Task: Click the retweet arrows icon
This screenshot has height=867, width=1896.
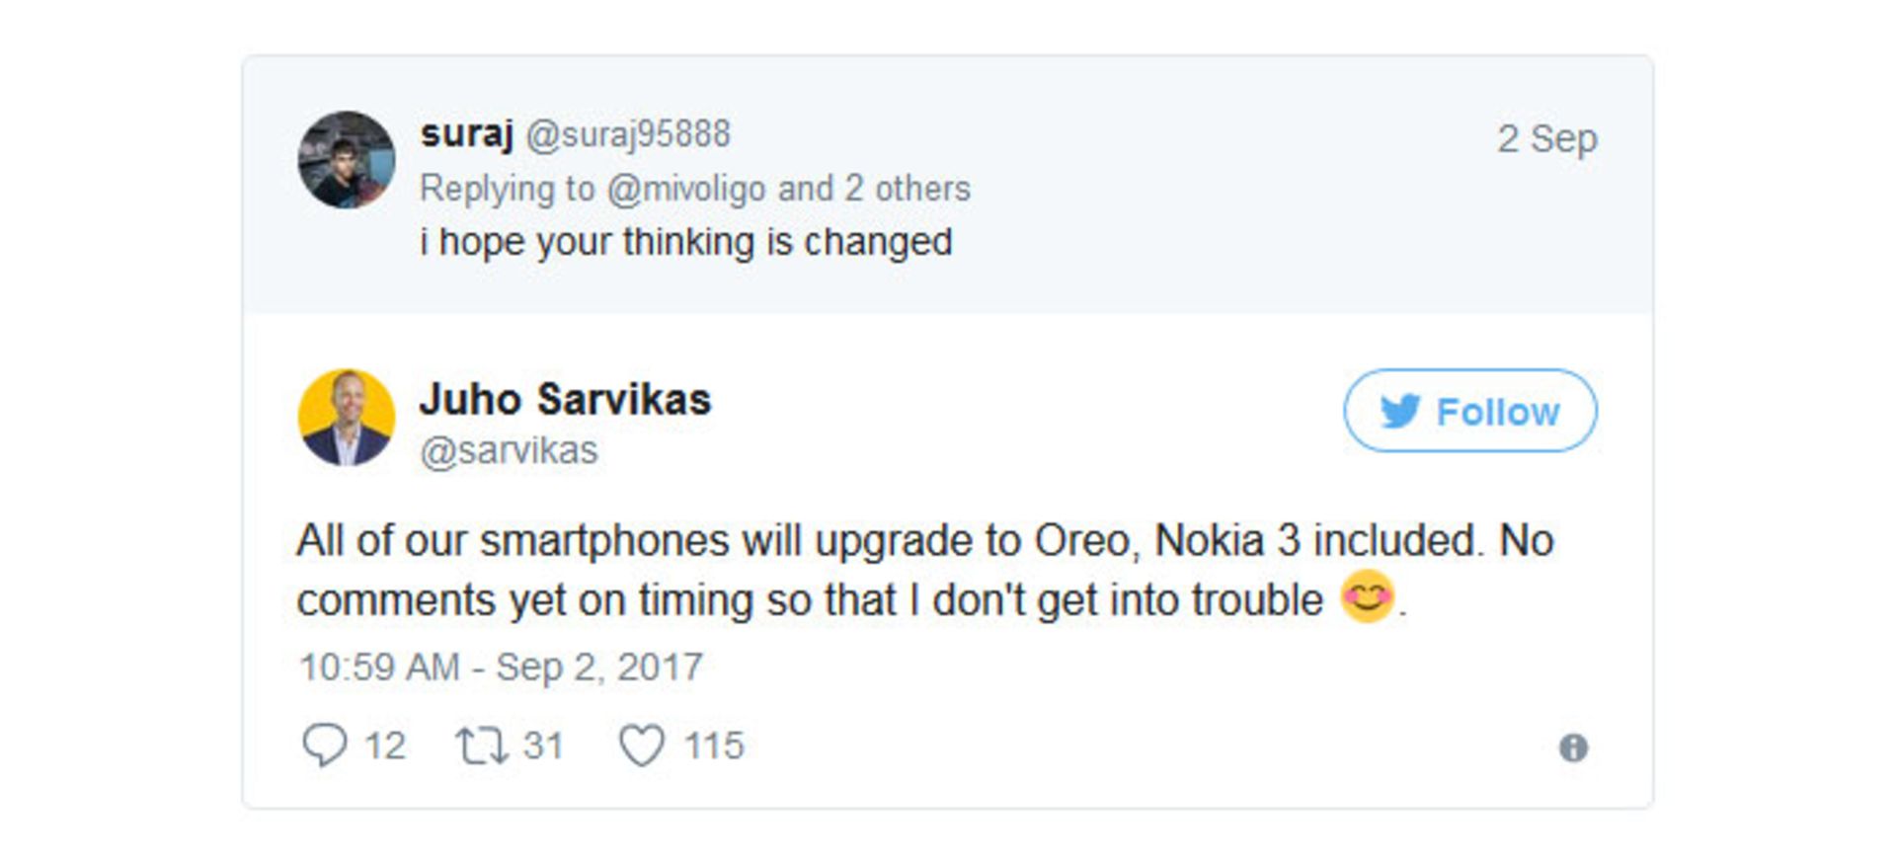Action: pos(481,747)
